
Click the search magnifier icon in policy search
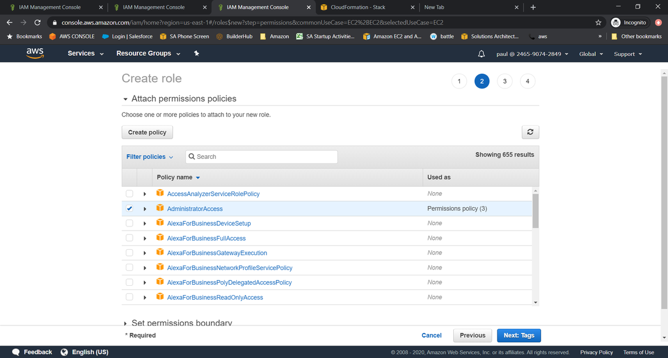[191, 157]
